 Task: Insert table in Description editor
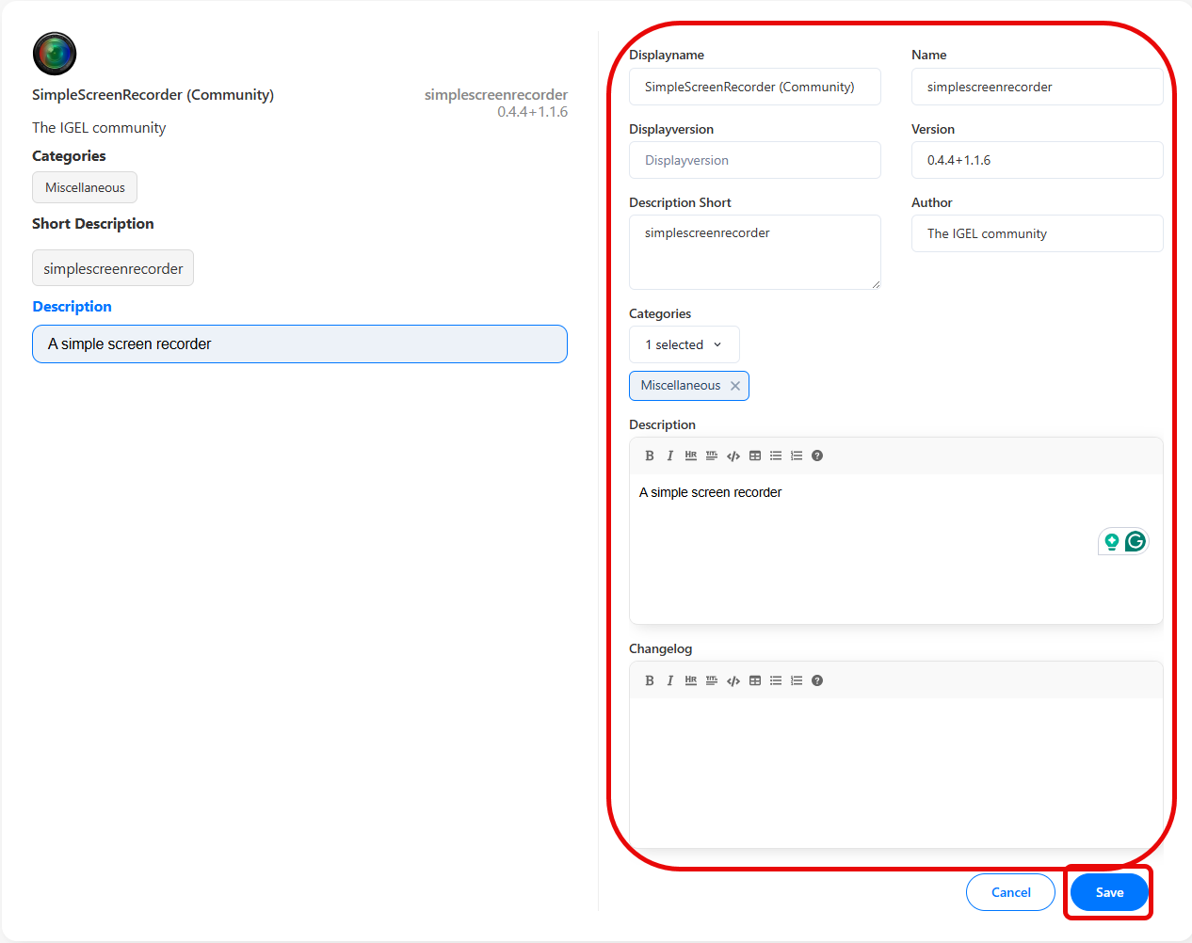(x=755, y=456)
